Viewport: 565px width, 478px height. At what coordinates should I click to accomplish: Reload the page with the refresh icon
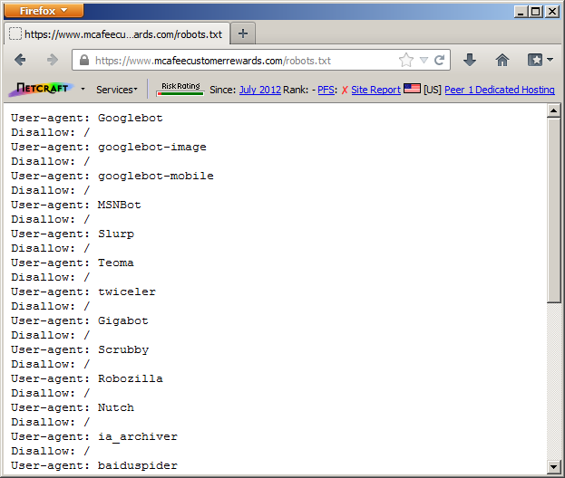pyautogui.click(x=439, y=60)
